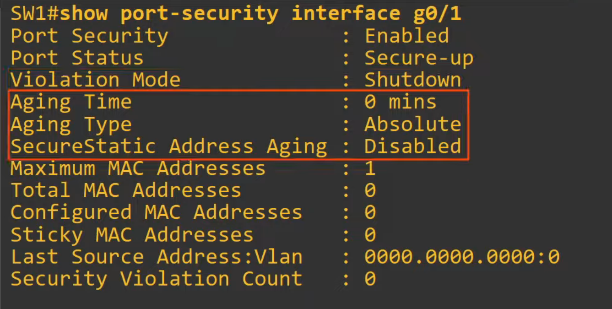This screenshot has height=309, width=612.
Task: Click the 'Port Security' label
Action: (x=89, y=36)
